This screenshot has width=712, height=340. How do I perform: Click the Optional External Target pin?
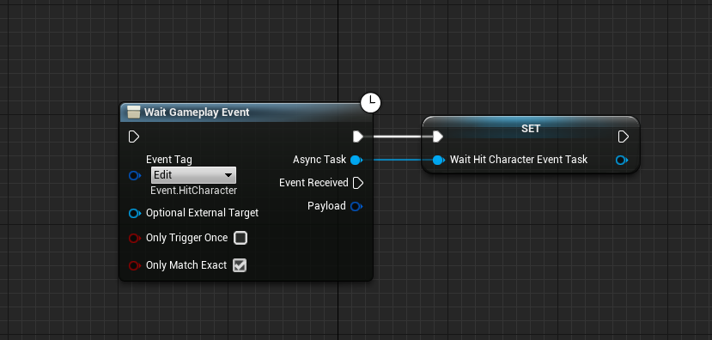click(134, 213)
